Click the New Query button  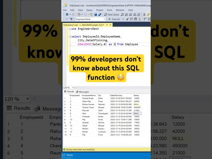[x=112, y=15]
